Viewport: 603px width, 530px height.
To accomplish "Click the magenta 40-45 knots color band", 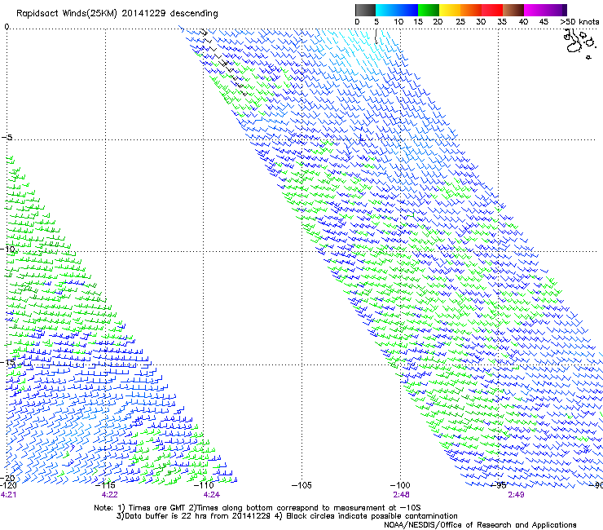I will click(x=535, y=10).
